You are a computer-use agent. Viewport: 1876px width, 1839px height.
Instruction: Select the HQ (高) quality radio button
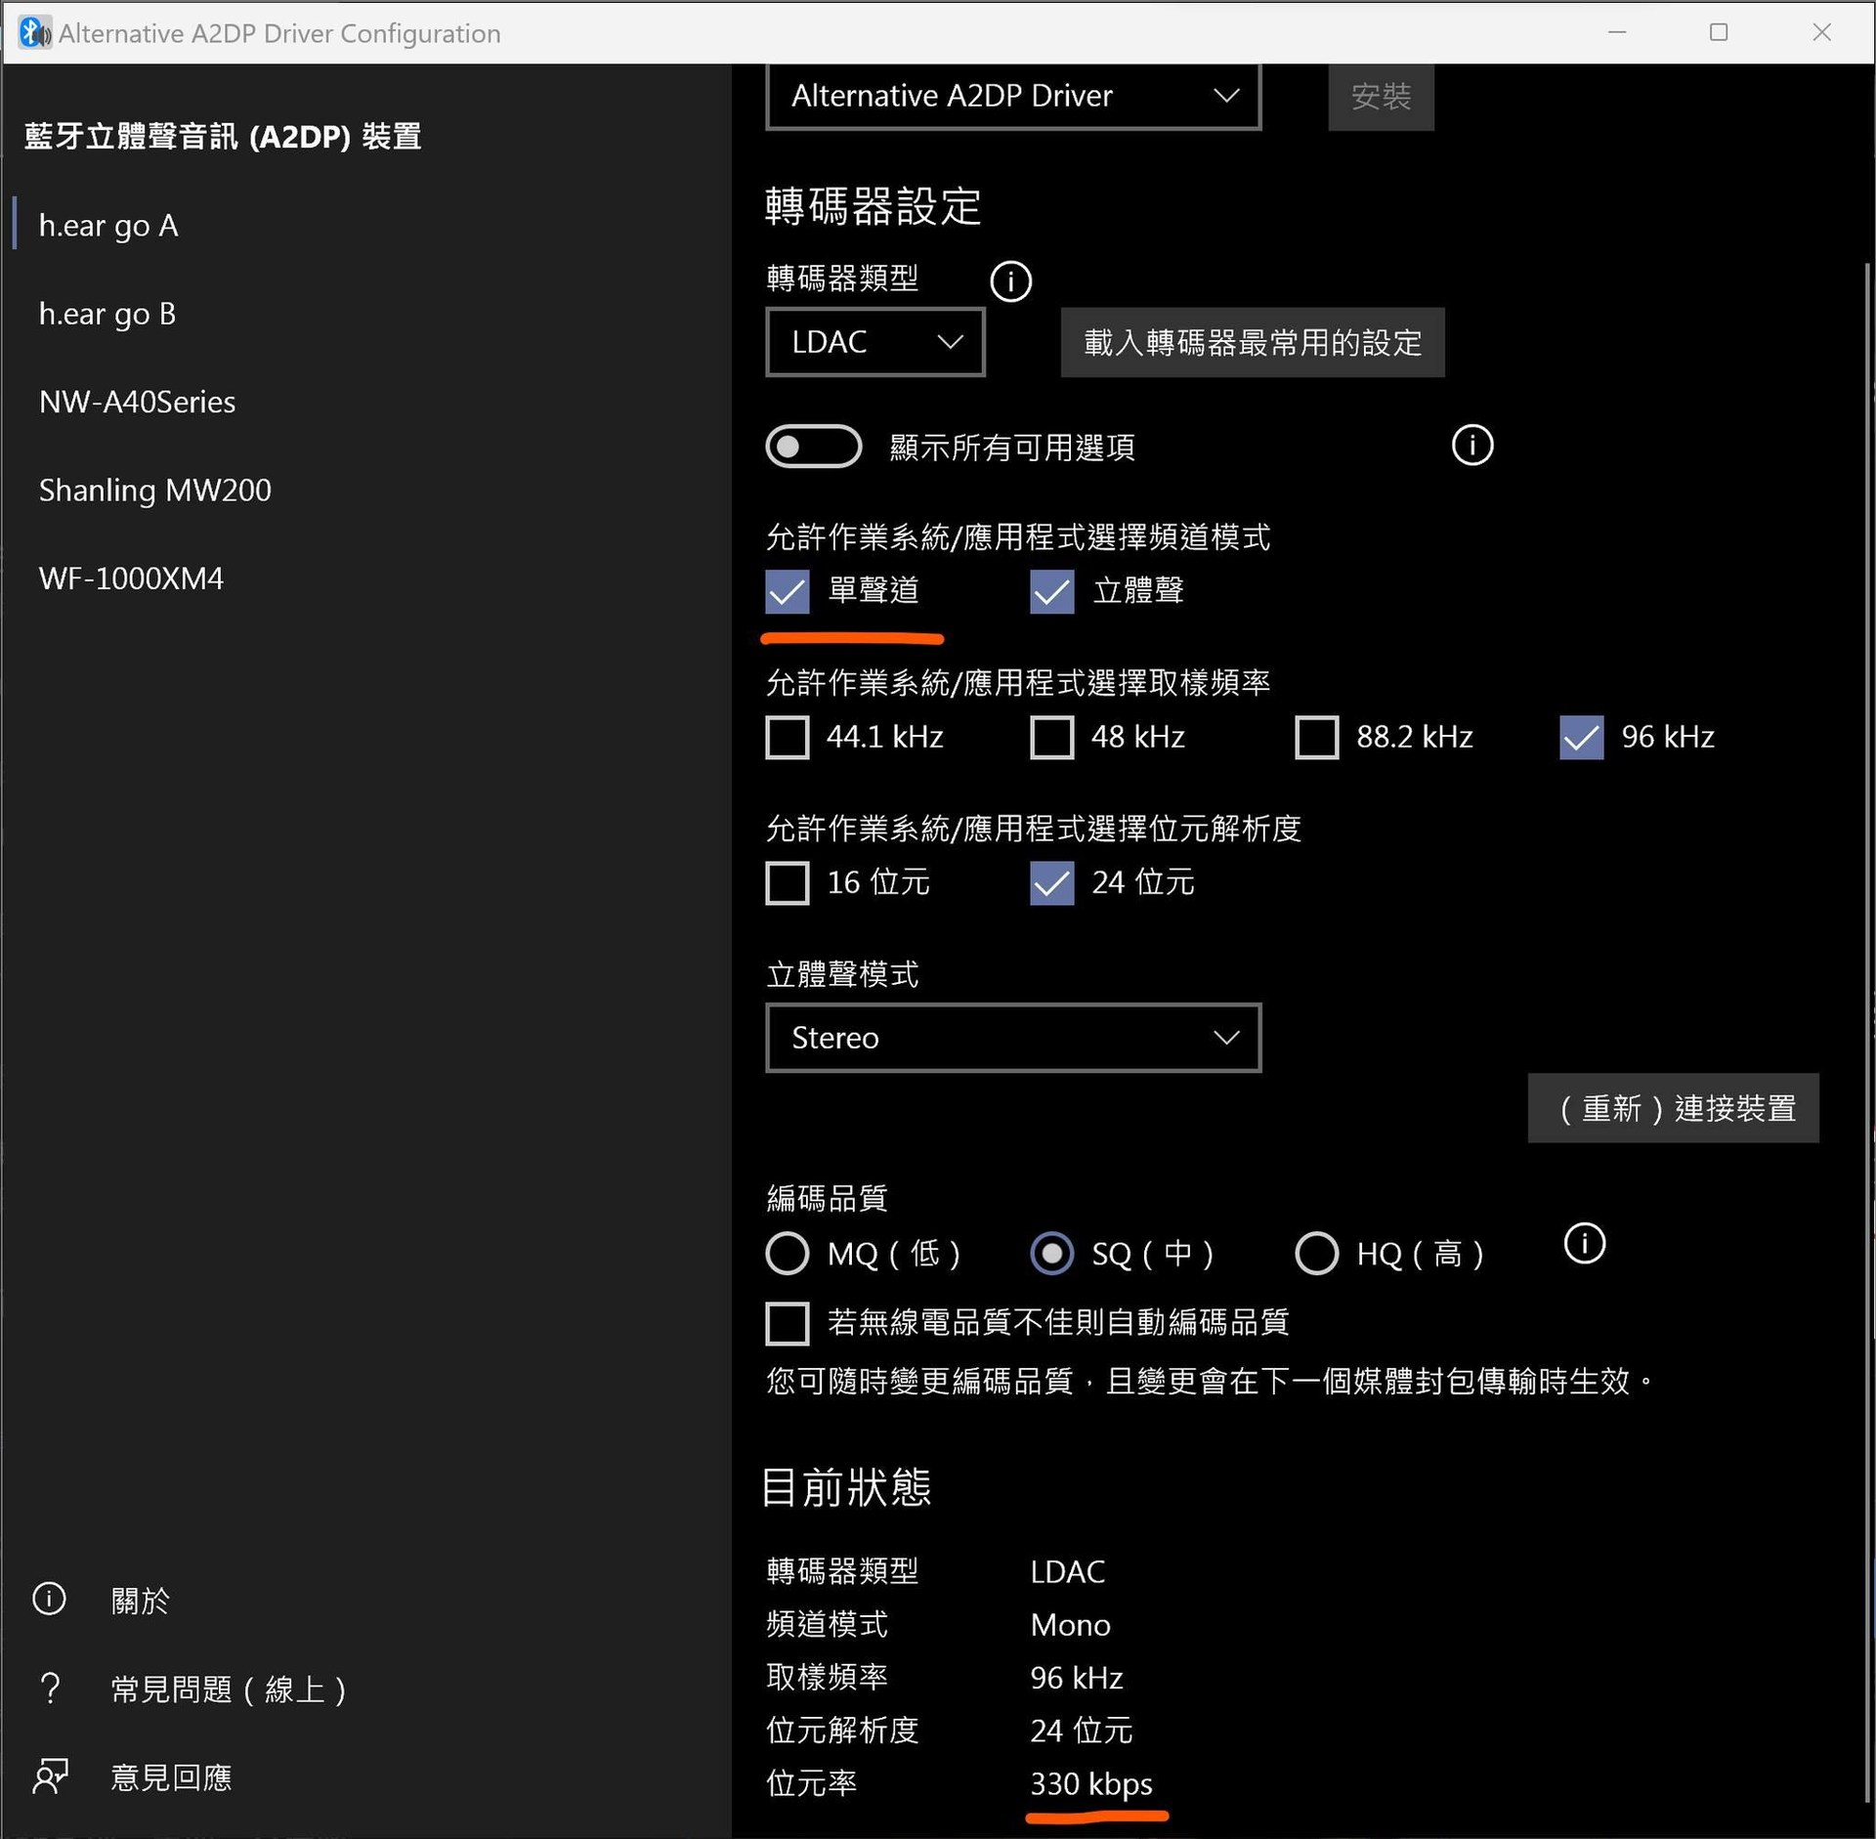pyautogui.click(x=1316, y=1254)
